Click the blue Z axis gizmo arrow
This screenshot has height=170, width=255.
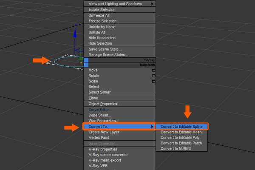point(75,33)
